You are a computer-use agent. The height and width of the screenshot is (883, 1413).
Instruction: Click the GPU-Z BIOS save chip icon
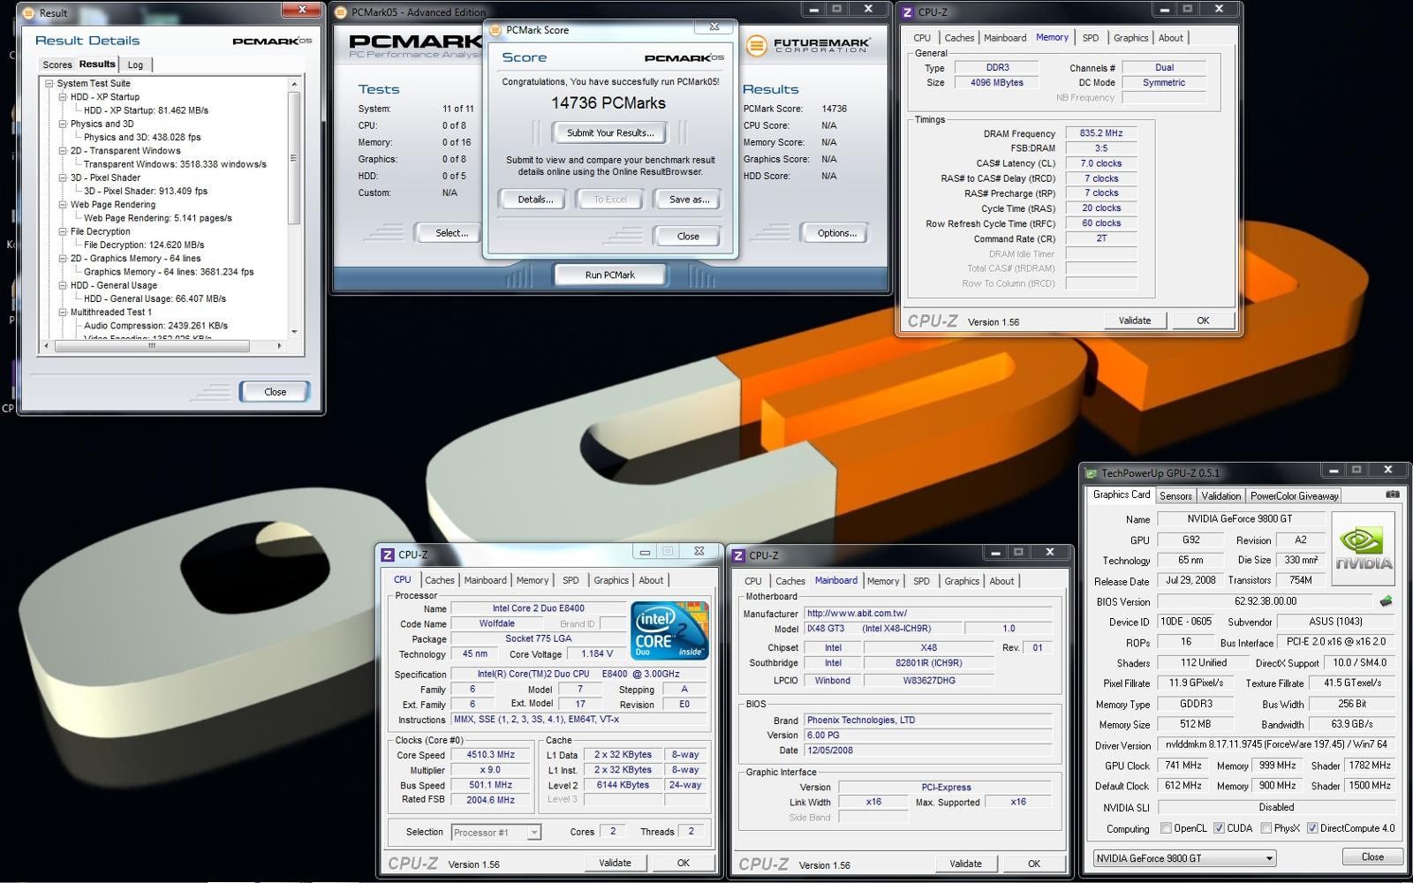click(1386, 601)
